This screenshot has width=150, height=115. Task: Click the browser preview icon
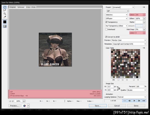pos(24,106)
